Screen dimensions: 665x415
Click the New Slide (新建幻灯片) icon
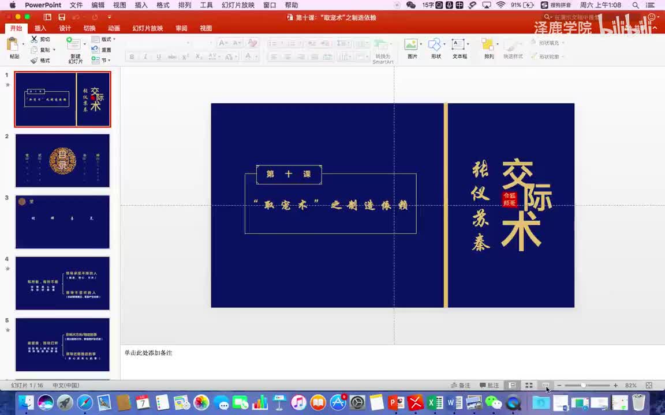point(73,44)
